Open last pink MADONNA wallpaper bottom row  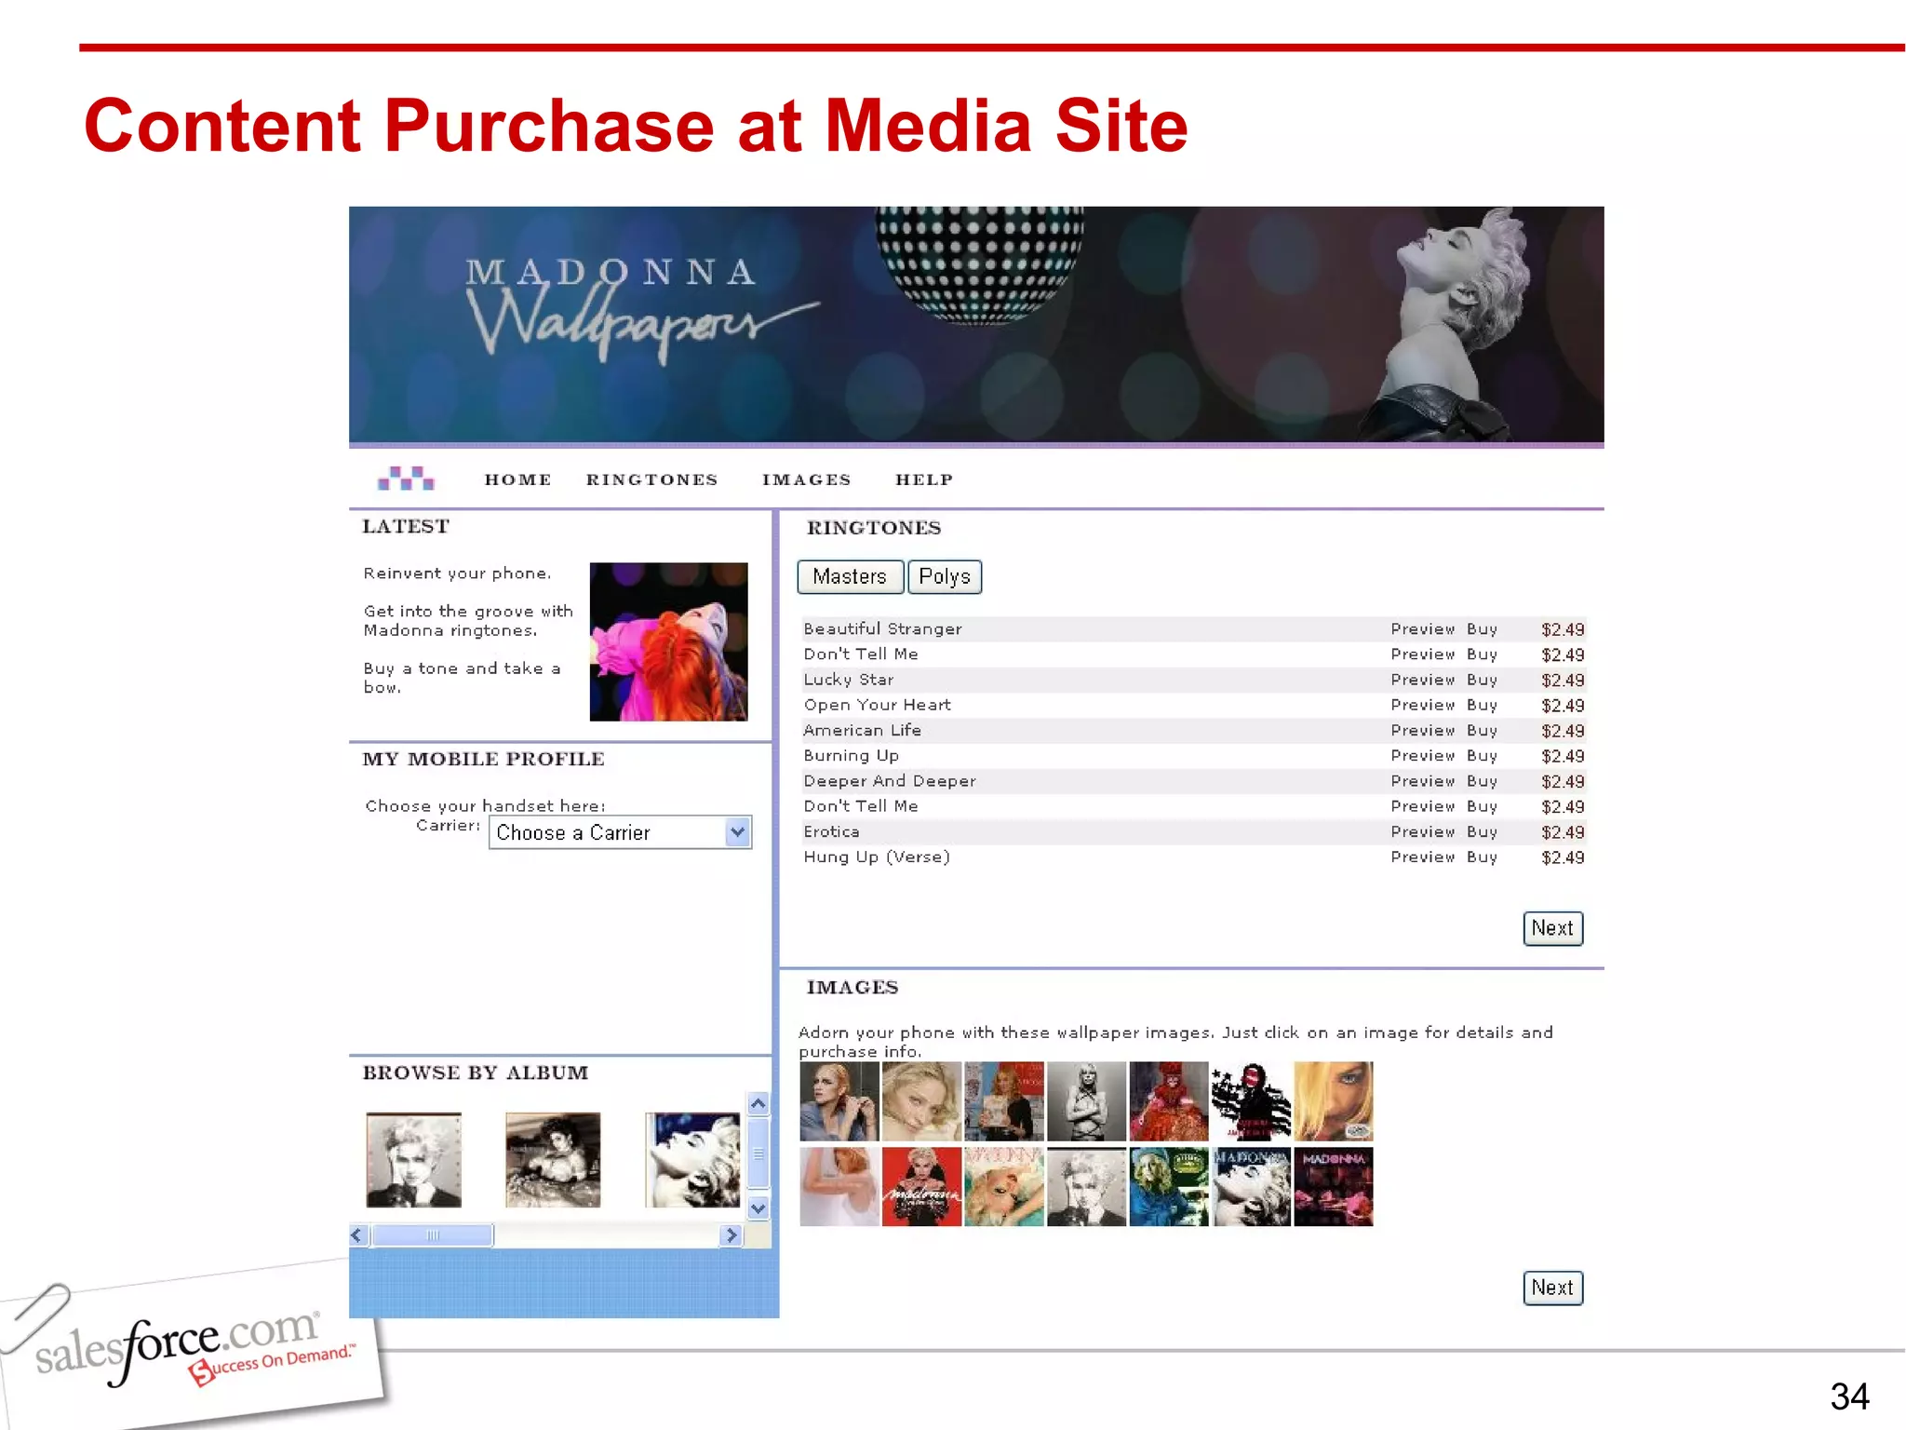coord(1334,1186)
